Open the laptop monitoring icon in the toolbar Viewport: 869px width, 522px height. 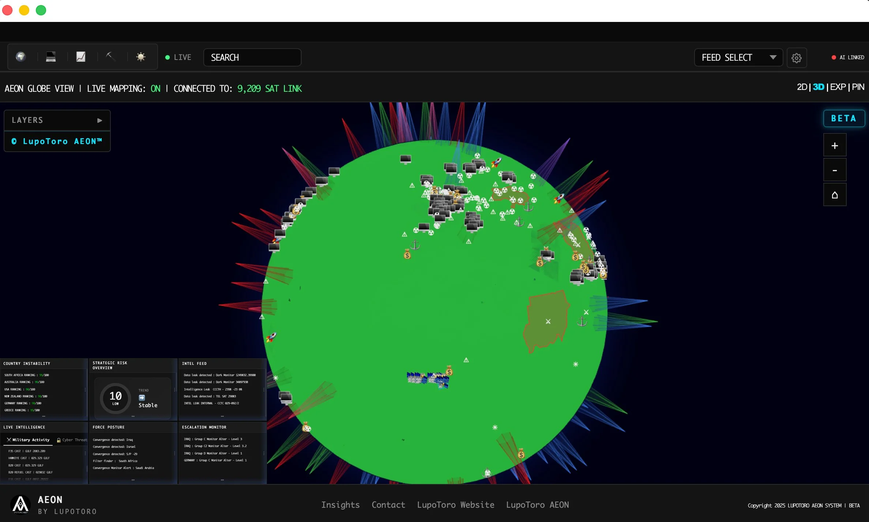(x=51, y=57)
